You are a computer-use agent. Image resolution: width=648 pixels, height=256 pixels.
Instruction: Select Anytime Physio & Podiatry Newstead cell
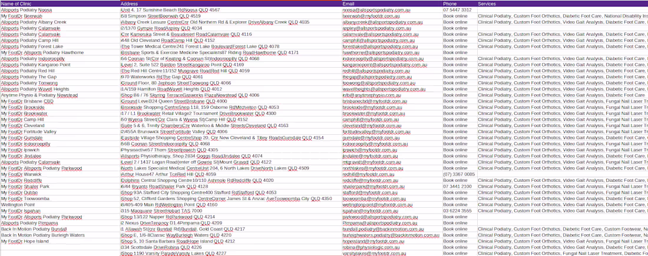click(60, 95)
